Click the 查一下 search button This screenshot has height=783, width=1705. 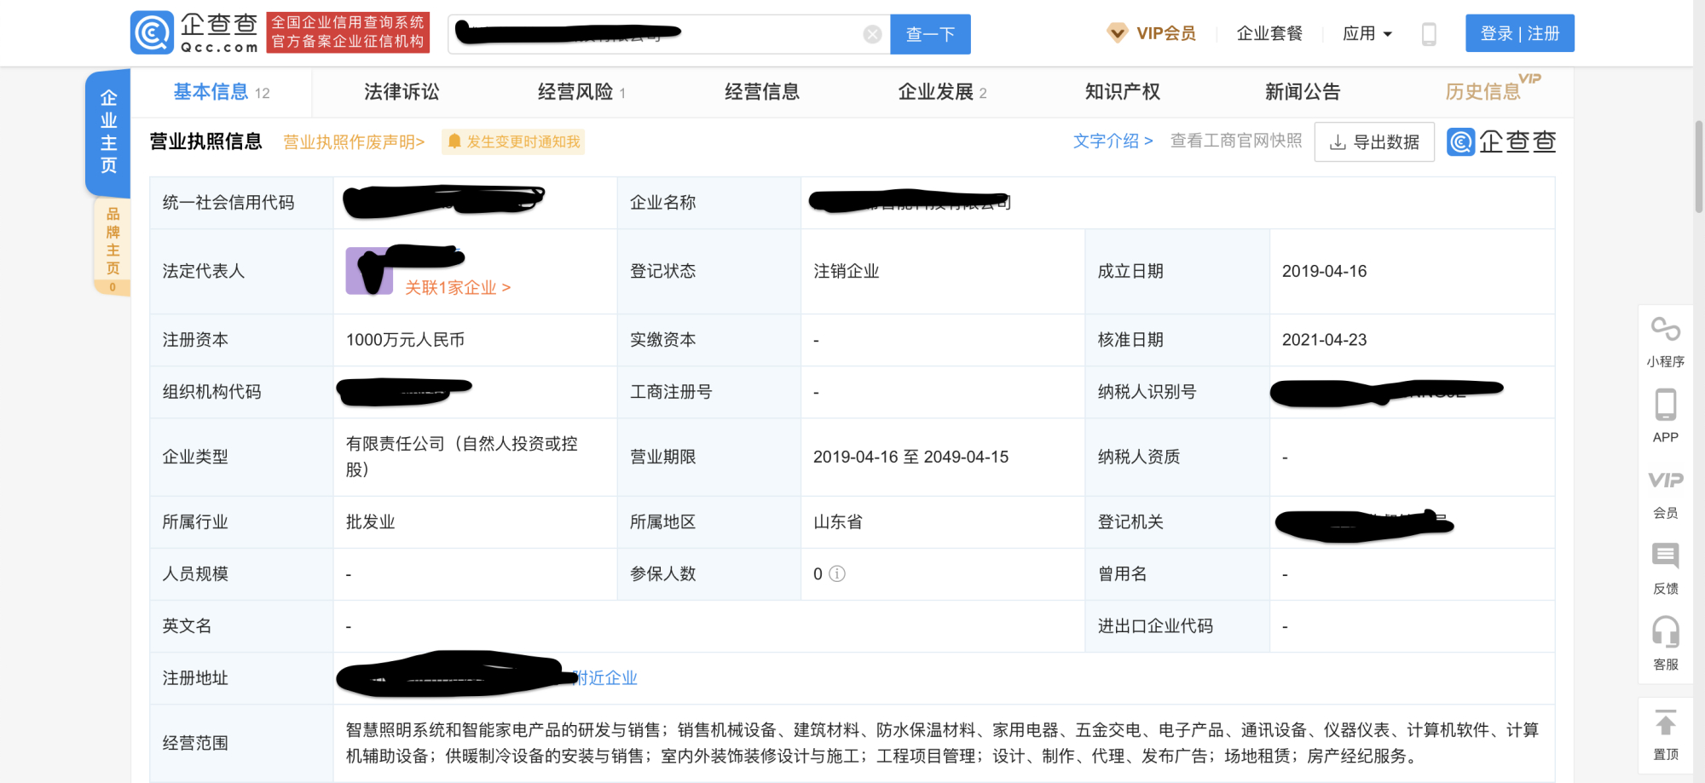coord(930,34)
